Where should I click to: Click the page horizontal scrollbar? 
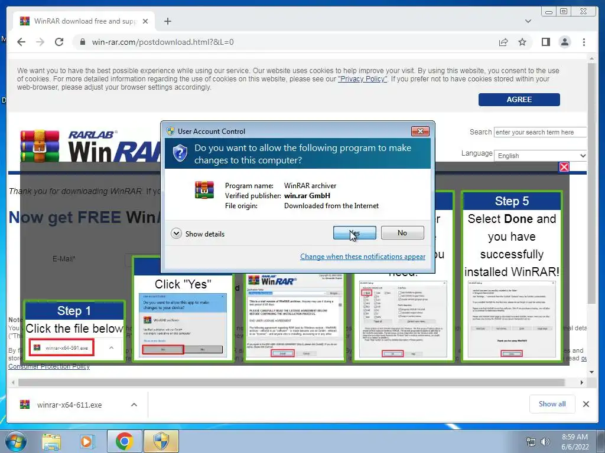click(291, 382)
